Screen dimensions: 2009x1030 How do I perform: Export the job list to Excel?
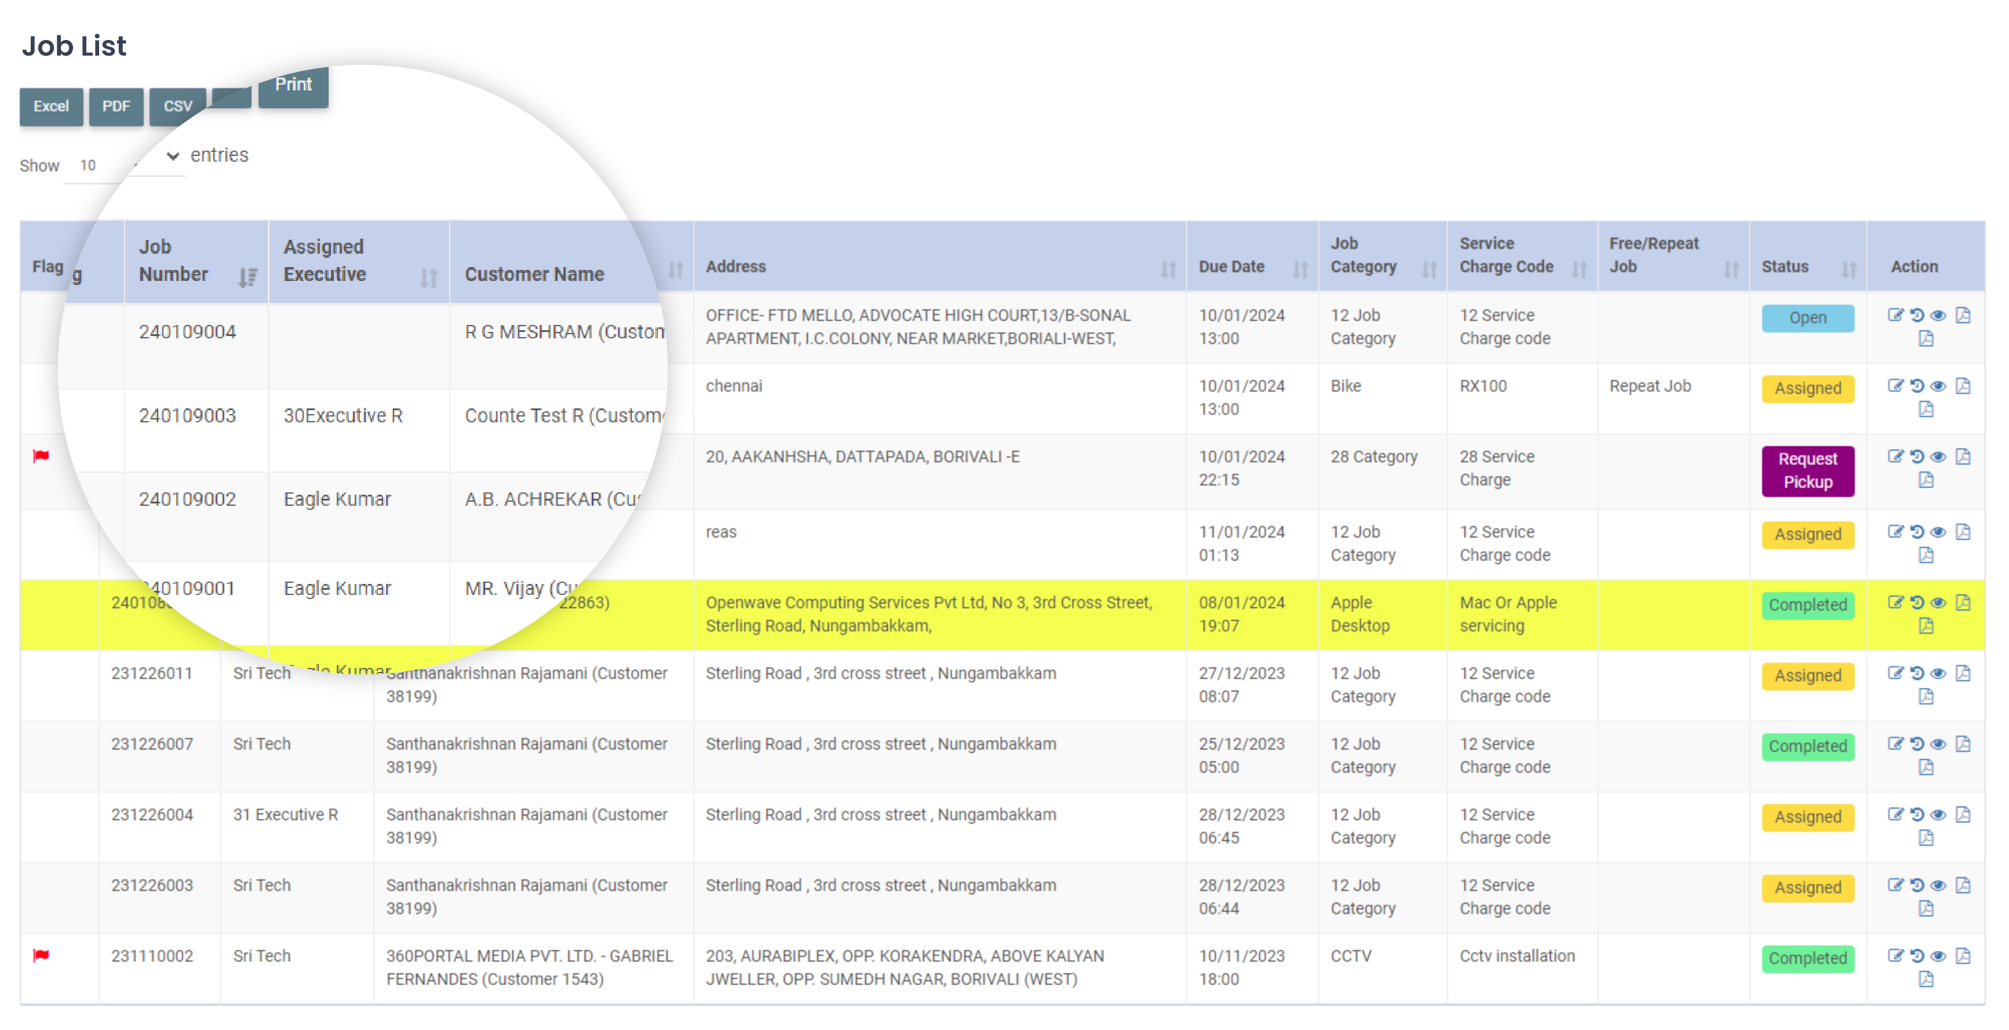pyautogui.click(x=50, y=106)
